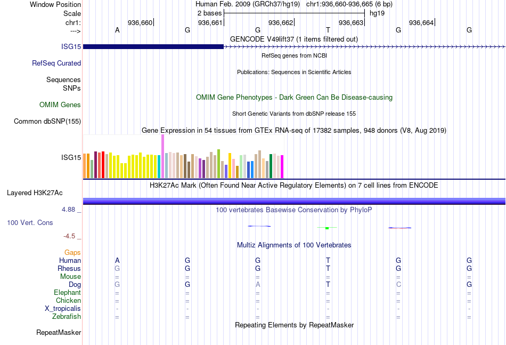Click the 2 bases scale text
The height and width of the screenshot is (345, 506).
(210, 13)
